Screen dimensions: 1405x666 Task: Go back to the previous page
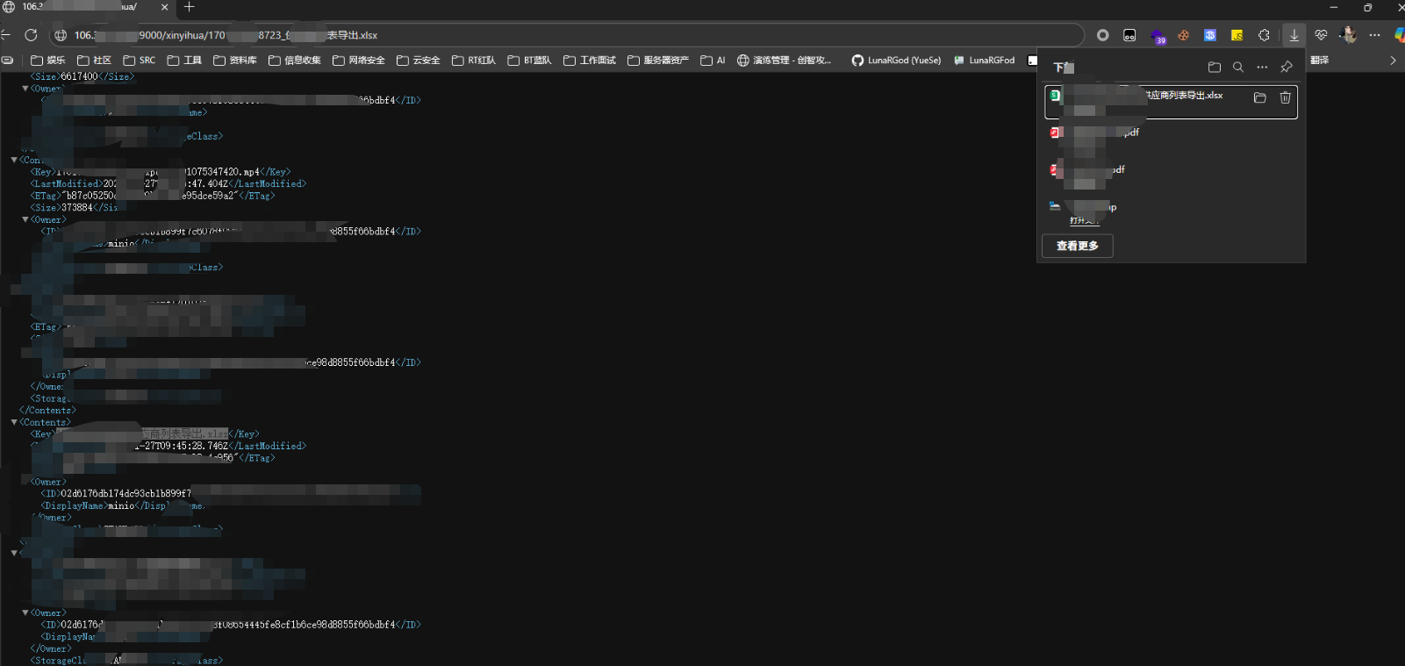pyautogui.click(x=5, y=35)
